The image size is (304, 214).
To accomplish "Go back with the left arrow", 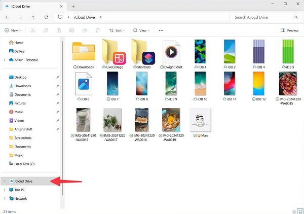I will pyautogui.click(x=7, y=17).
